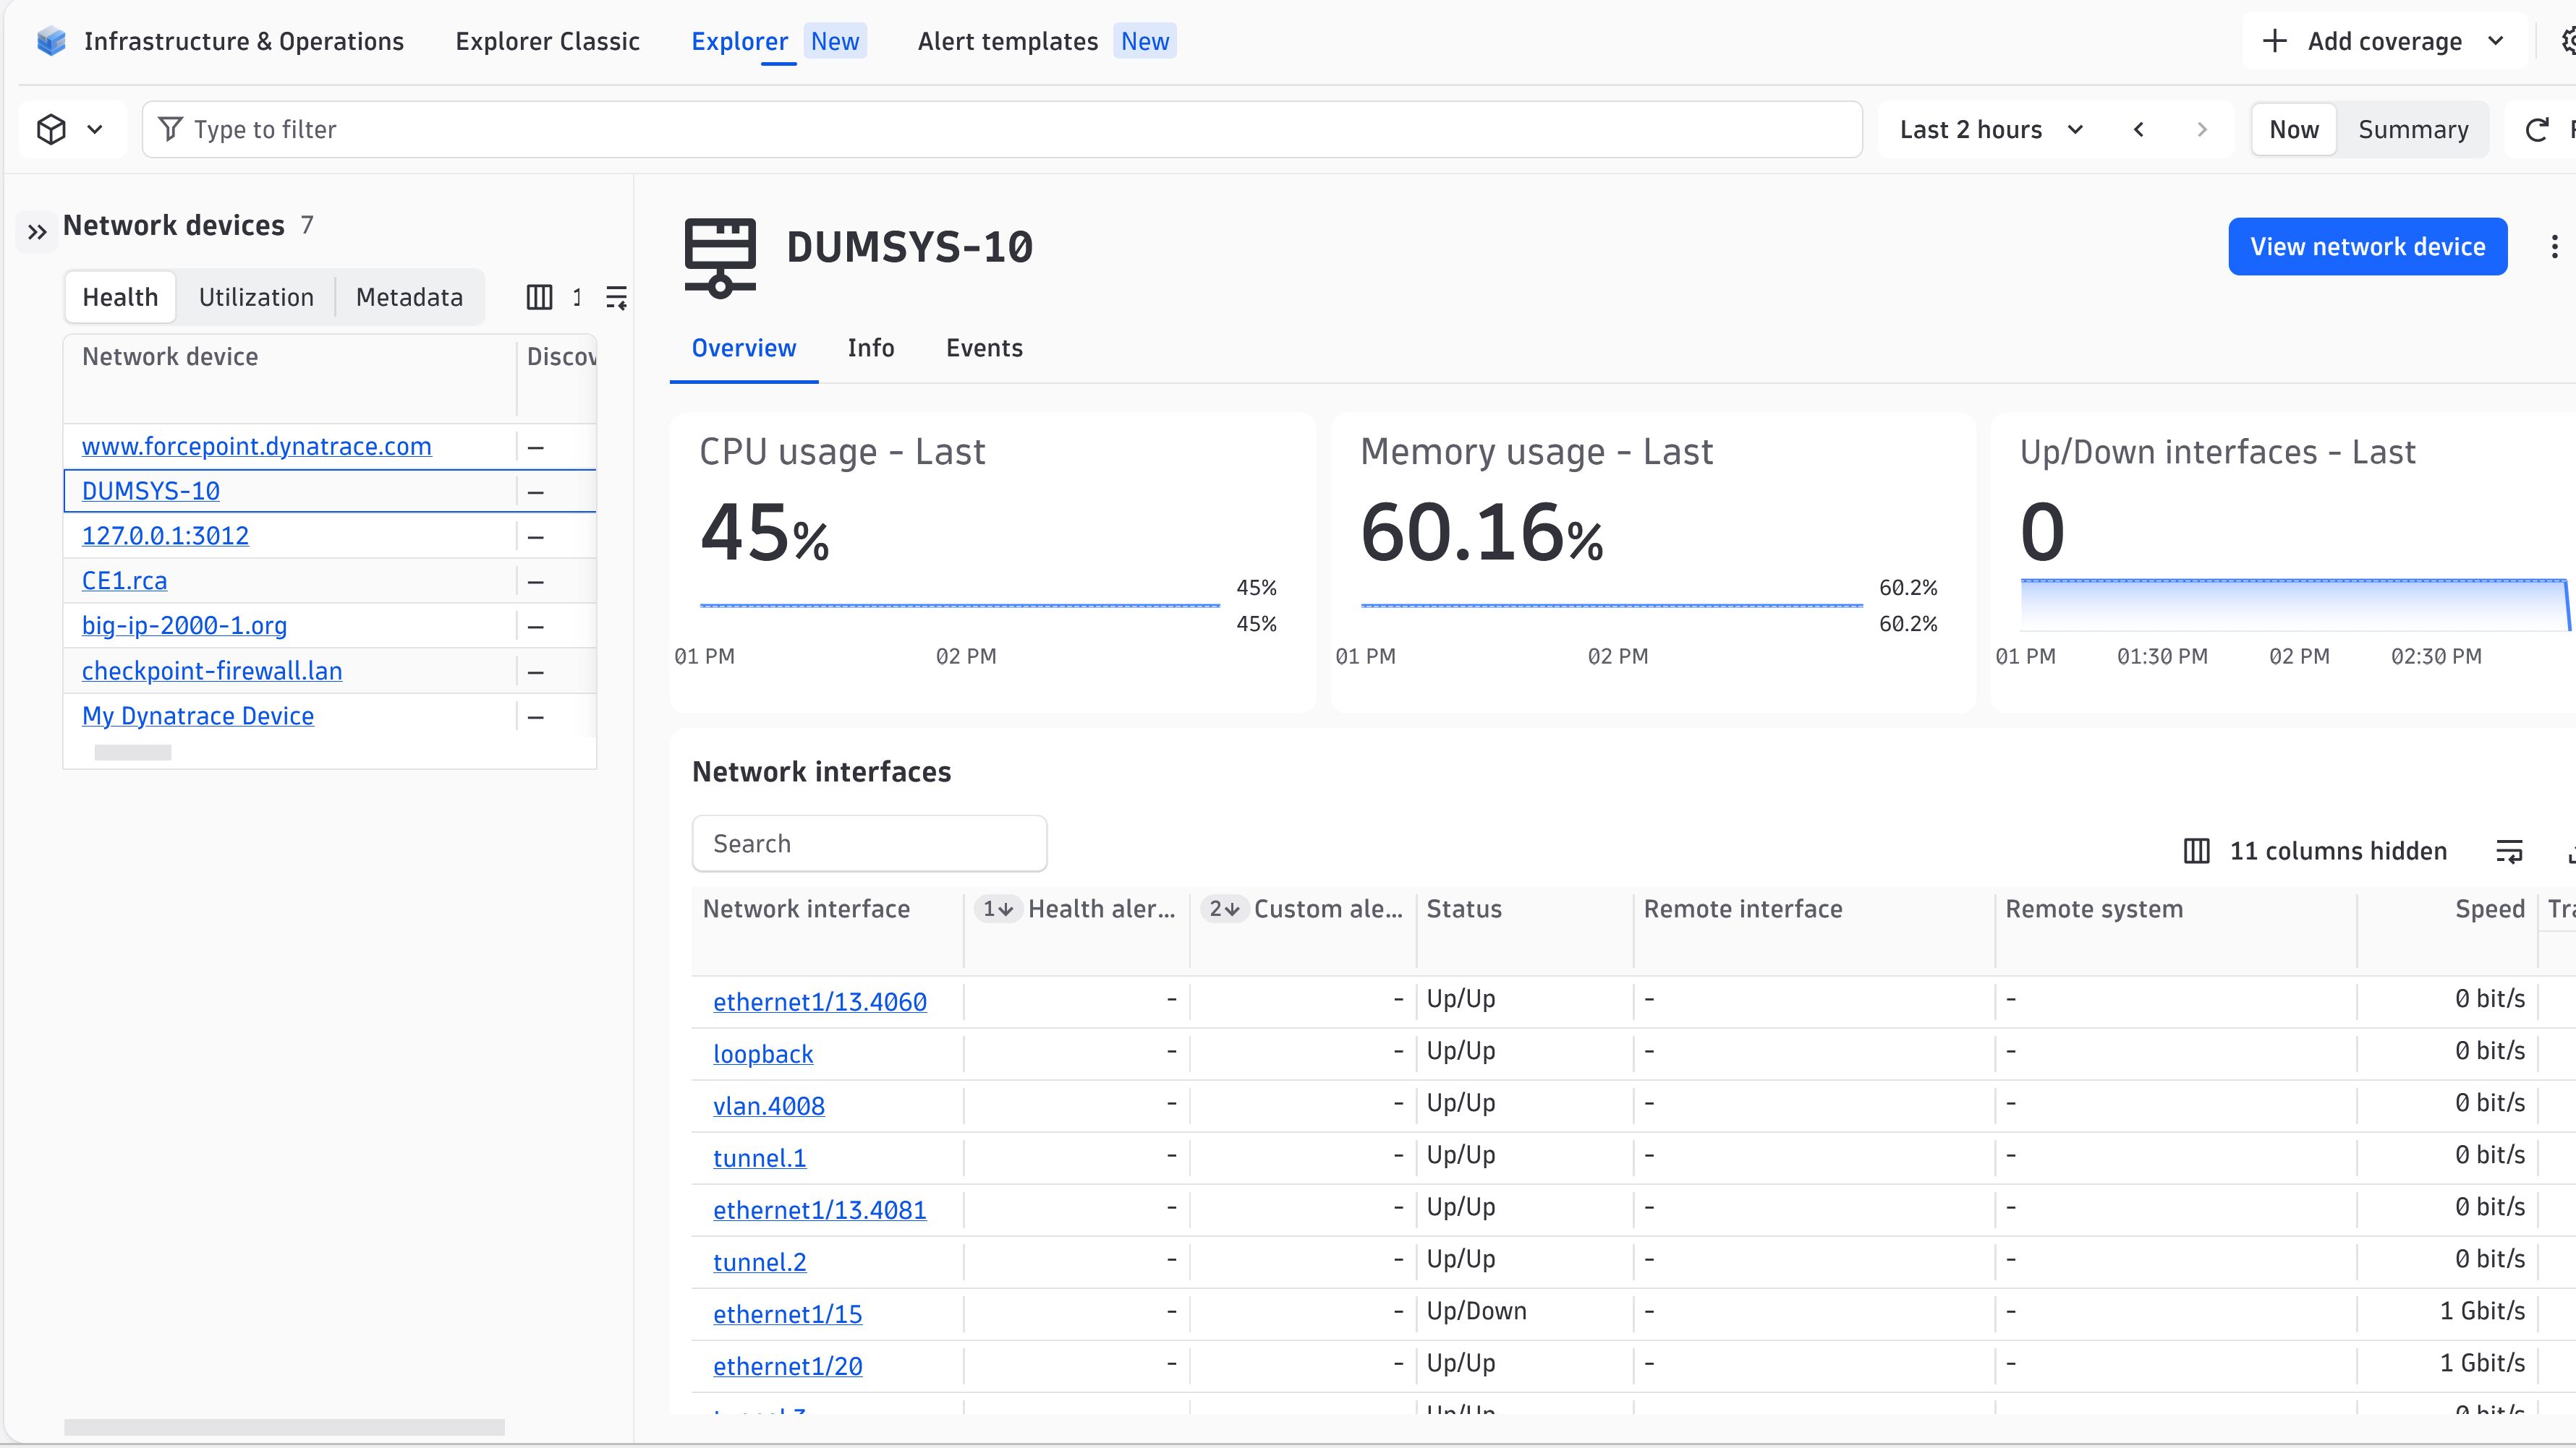This screenshot has width=2576, height=1448.
Task: Select Health view of device list
Action: point(120,297)
